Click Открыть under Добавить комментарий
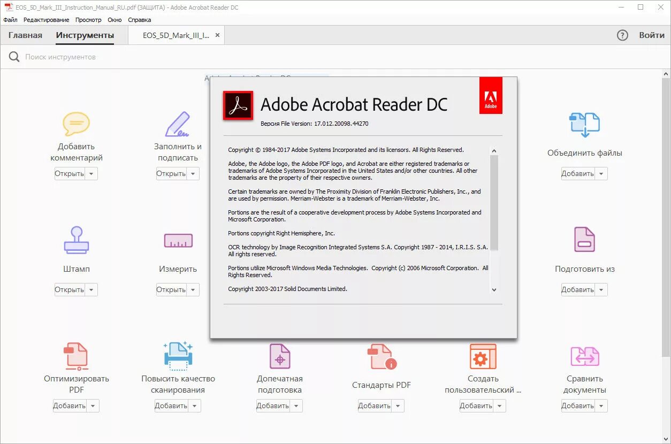The height and width of the screenshot is (444, 671). [70, 173]
